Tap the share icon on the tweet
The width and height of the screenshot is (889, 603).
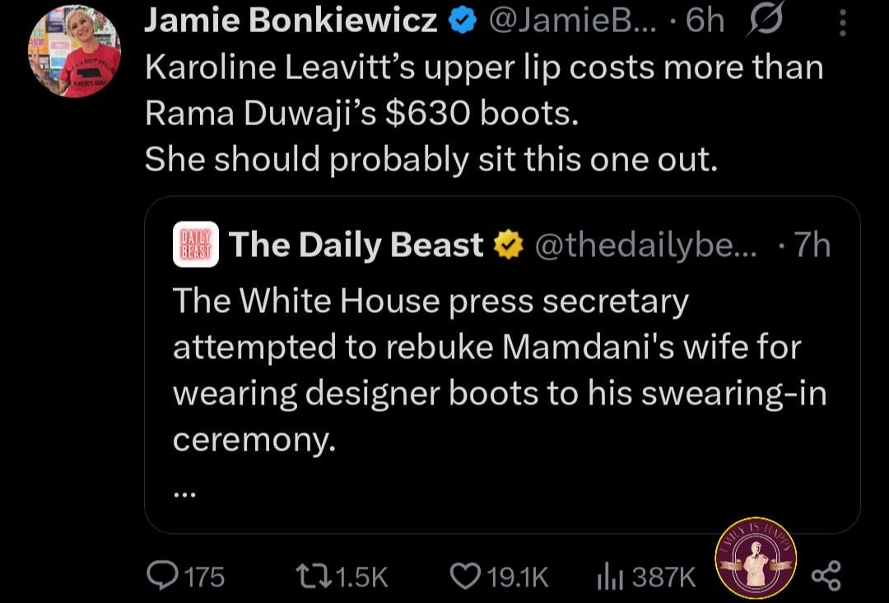coord(826,576)
